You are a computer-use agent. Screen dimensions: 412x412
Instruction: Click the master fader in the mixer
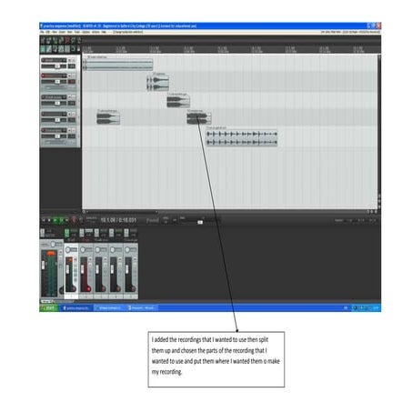pyautogui.click(x=43, y=266)
